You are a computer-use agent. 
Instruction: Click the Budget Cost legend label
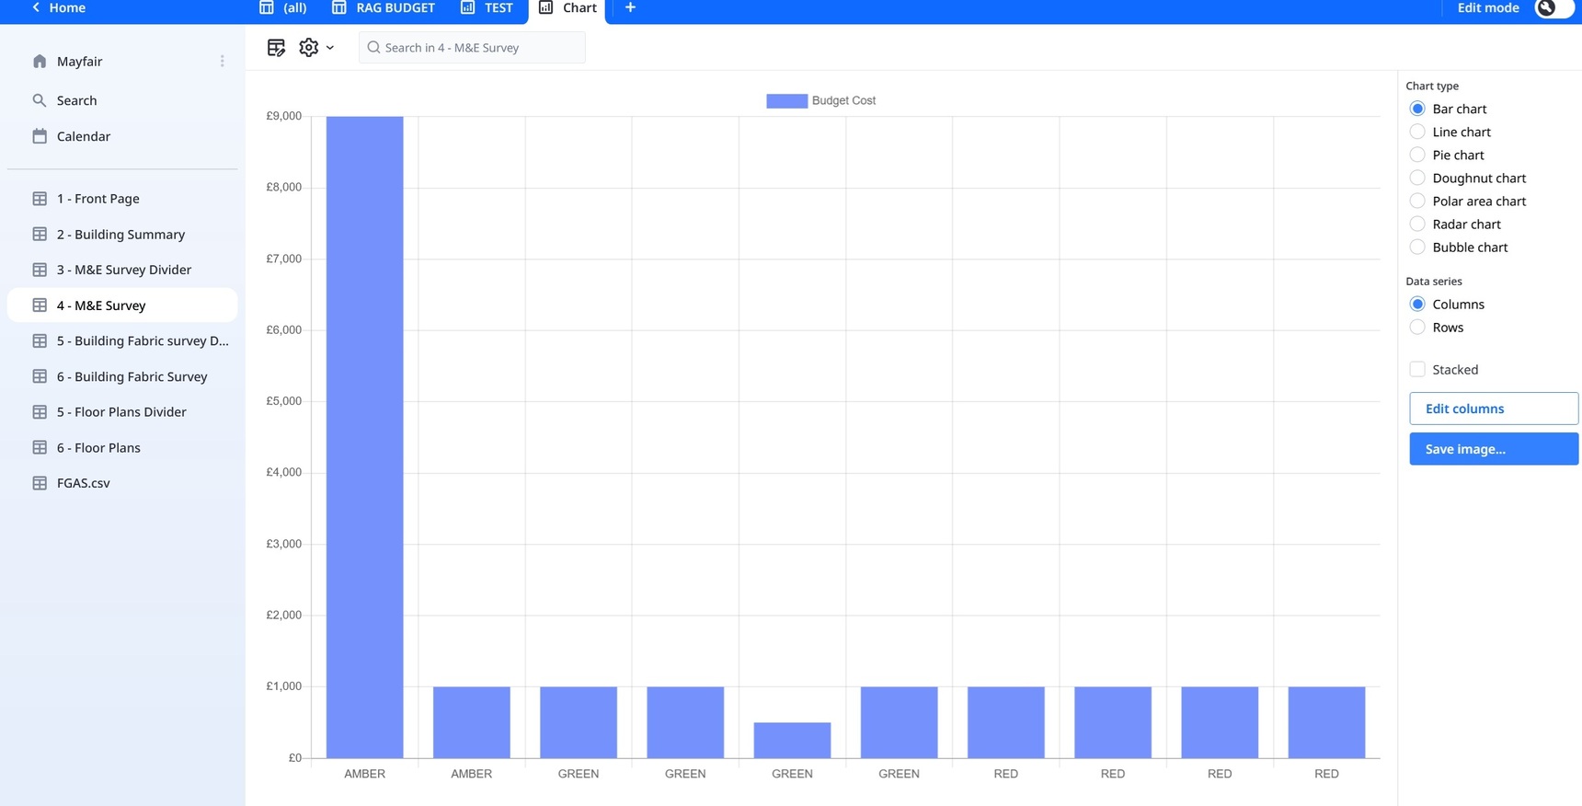coord(843,100)
